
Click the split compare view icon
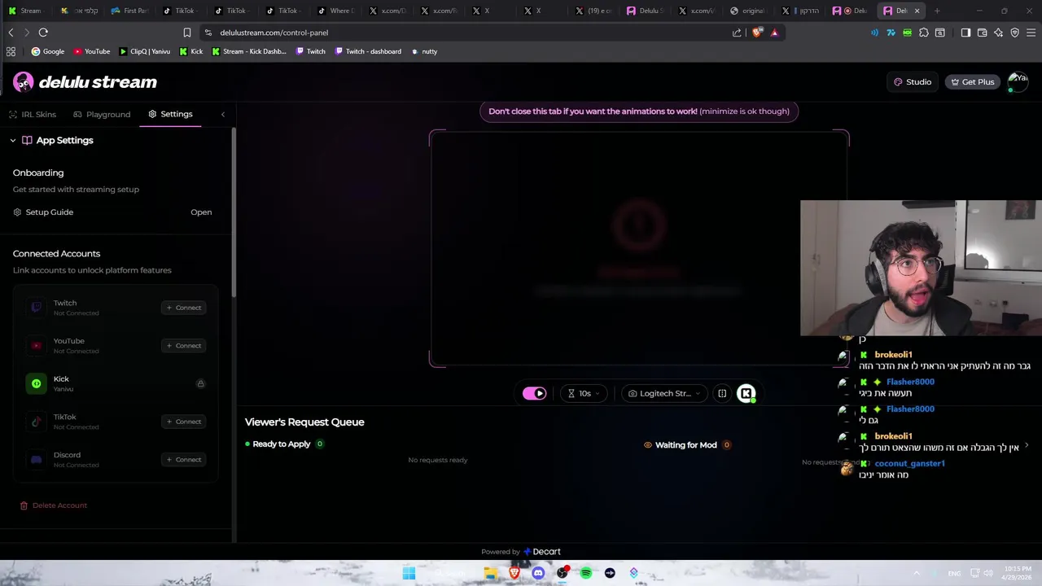point(722,393)
